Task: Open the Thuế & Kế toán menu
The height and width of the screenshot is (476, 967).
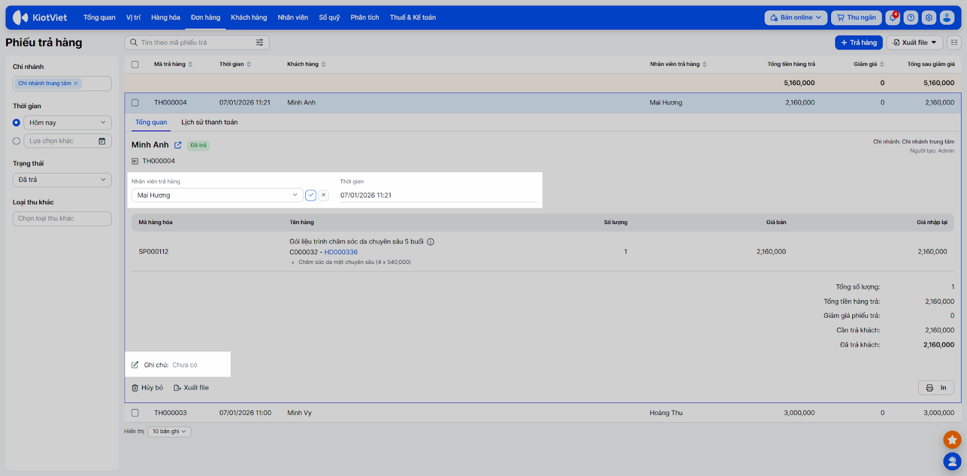Action: pos(413,18)
